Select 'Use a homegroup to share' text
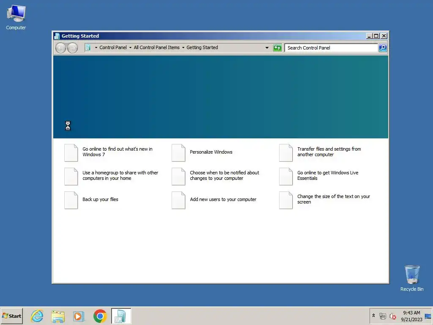This screenshot has width=433, height=325. click(x=120, y=176)
